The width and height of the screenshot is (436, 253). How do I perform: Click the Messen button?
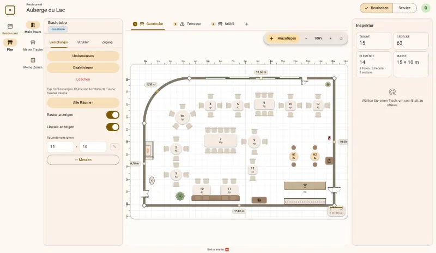(x=83, y=159)
